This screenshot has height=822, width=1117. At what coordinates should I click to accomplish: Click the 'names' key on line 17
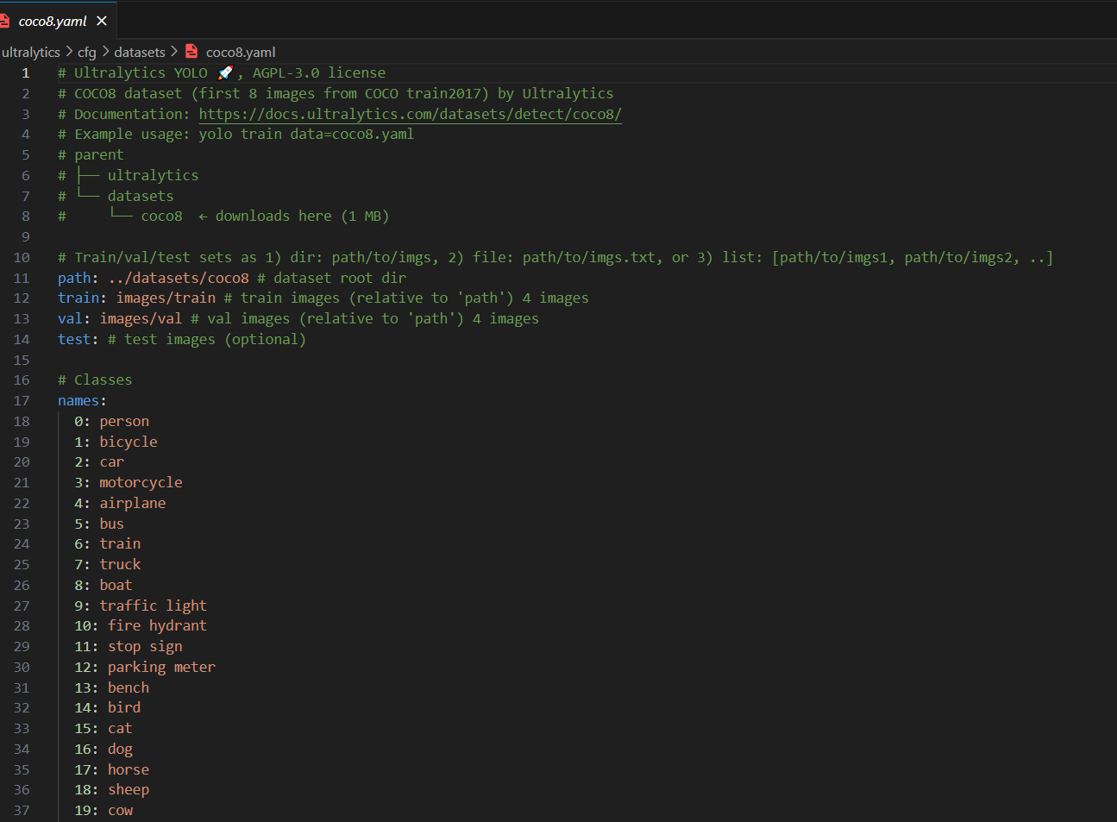(x=78, y=401)
